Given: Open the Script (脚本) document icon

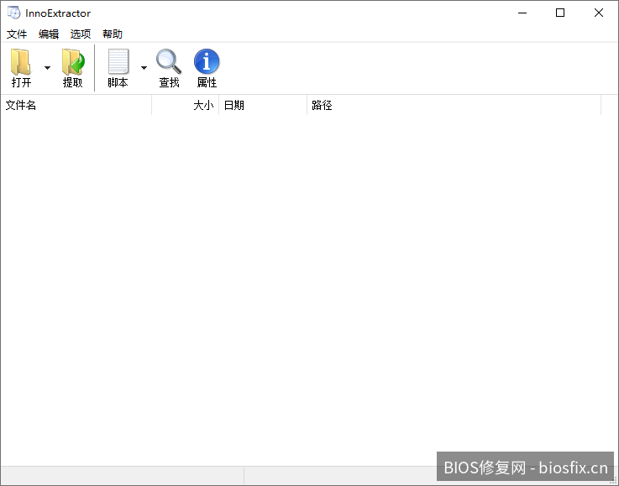Looking at the screenshot, I should point(118,64).
